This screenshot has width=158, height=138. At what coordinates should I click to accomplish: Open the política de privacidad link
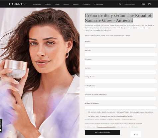135,123
